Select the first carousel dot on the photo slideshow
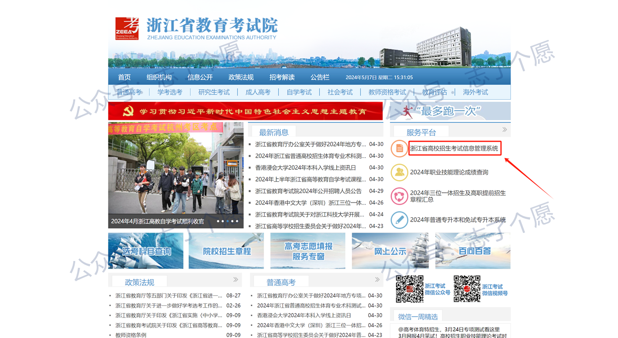Viewport: 618px width, 338px height. click(x=218, y=221)
